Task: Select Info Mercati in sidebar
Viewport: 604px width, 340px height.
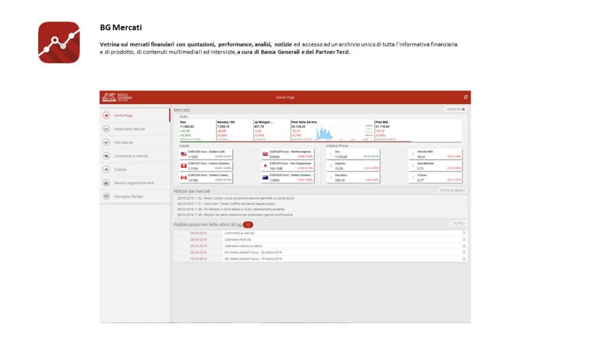Action: pyautogui.click(x=134, y=142)
